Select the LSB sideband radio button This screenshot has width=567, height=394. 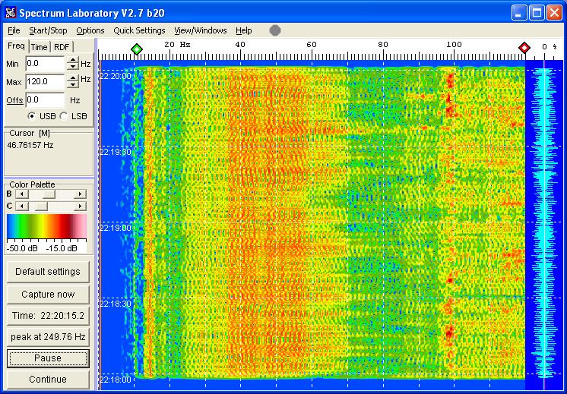pos(64,116)
